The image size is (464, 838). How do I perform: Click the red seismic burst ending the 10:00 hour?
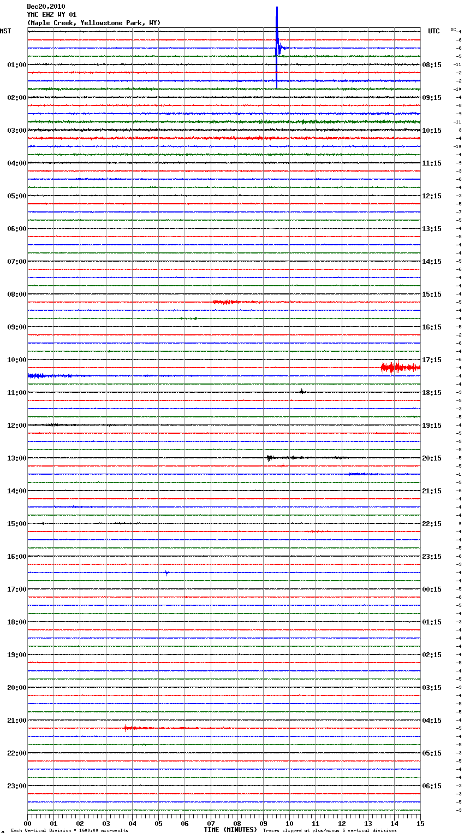[400, 368]
